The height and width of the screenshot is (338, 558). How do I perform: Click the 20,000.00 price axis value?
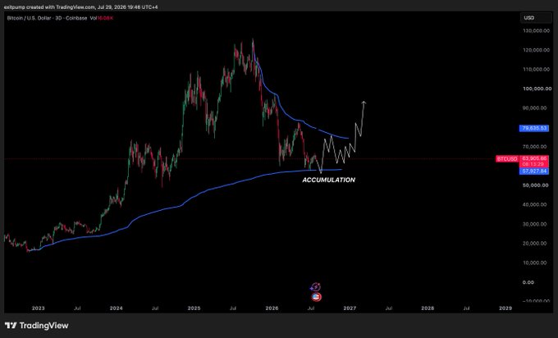pos(535,244)
